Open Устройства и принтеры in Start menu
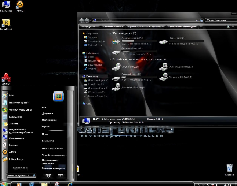Screen dimensions: 237x186 [54, 155]
